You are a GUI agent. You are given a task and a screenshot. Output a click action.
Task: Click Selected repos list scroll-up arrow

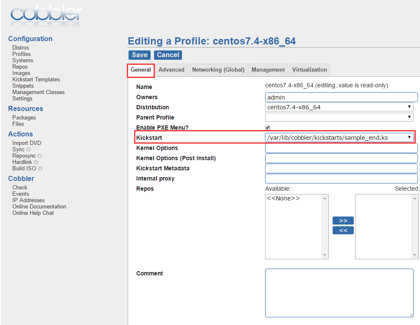[414, 198]
